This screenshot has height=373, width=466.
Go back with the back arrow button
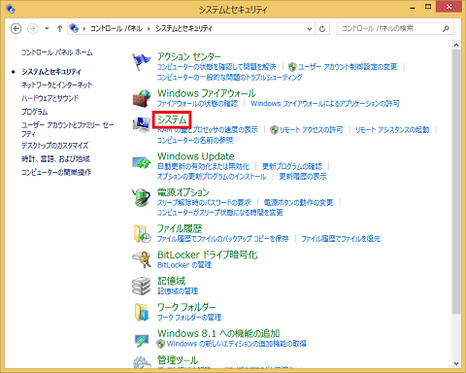(x=17, y=29)
